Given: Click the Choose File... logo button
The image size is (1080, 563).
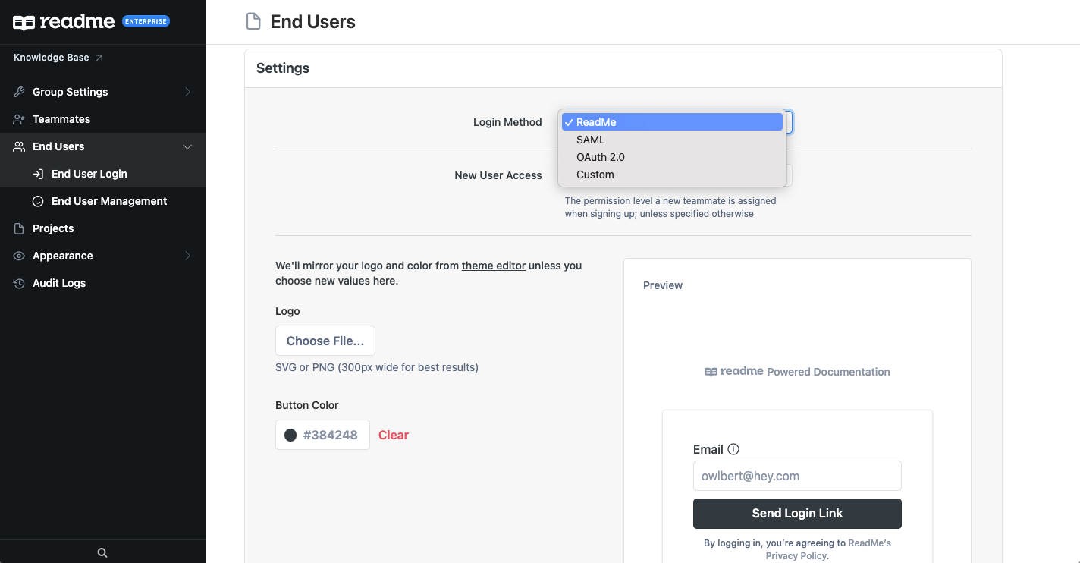Looking at the screenshot, I should pyautogui.click(x=325, y=341).
